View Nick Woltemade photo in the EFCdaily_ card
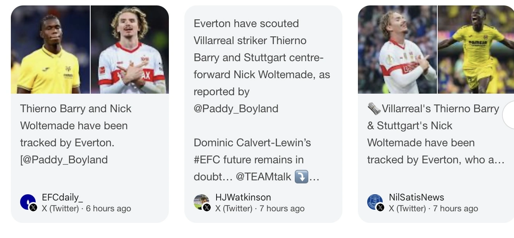 tap(130, 50)
